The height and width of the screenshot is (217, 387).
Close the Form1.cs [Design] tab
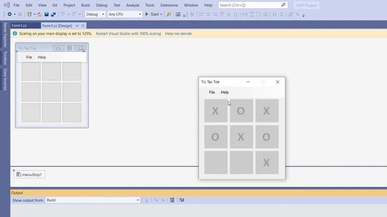click(83, 25)
